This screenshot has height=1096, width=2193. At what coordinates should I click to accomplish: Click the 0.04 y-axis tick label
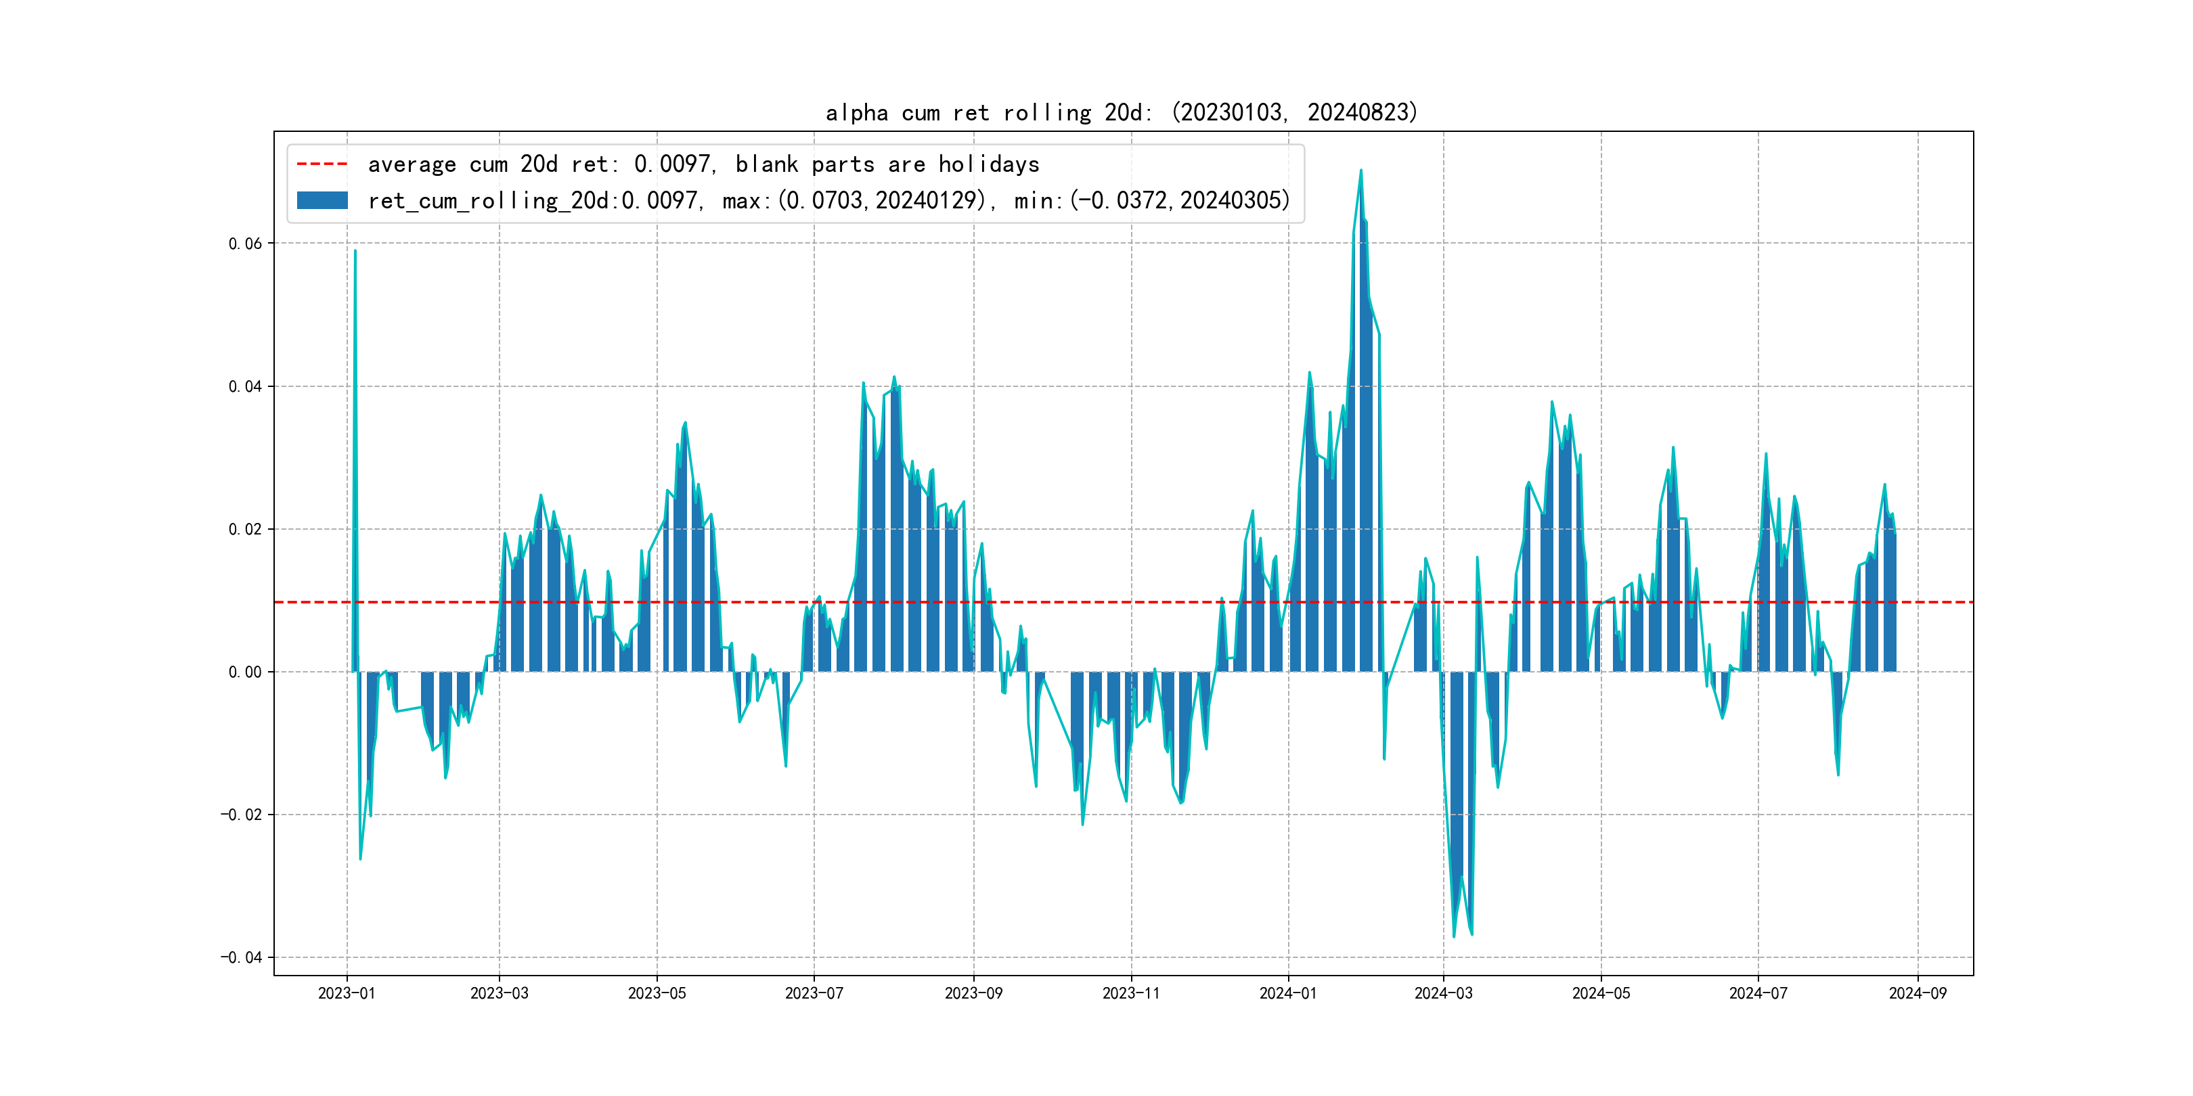245,386
